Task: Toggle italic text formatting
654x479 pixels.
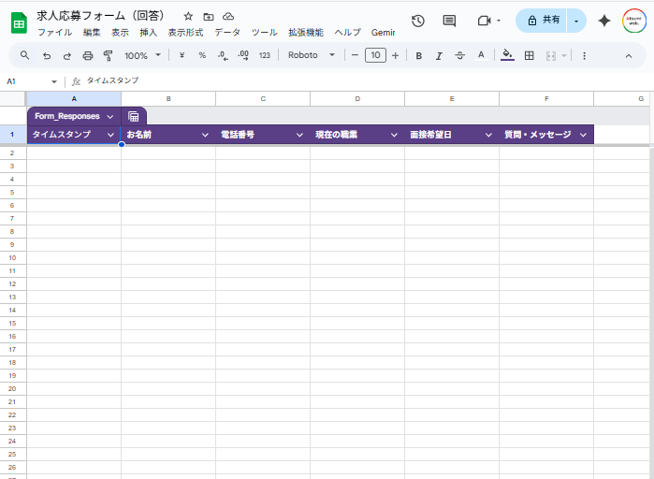Action: click(x=439, y=55)
